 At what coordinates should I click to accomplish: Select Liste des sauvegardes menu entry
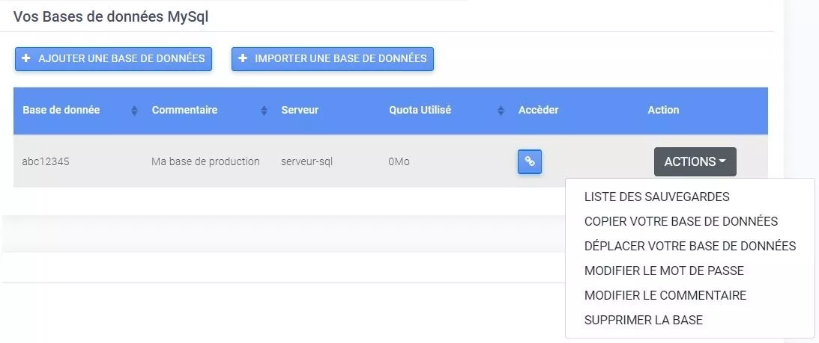[x=657, y=197]
